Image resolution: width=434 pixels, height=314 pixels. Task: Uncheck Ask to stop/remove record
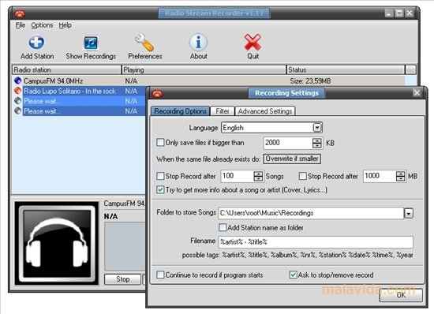click(x=293, y=275)
